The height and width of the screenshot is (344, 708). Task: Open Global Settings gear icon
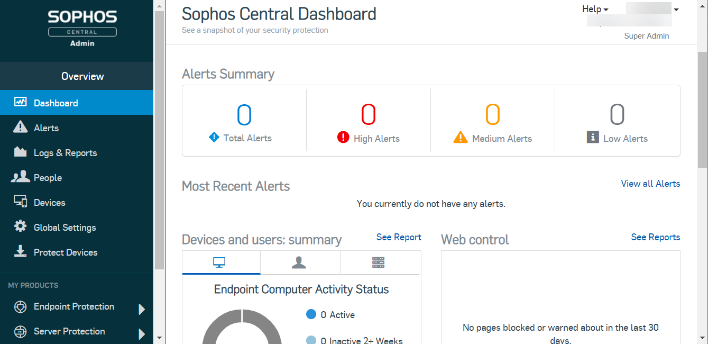(20, 227)
